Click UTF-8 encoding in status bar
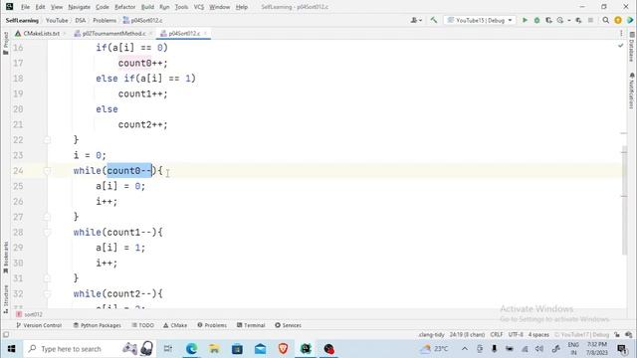 (516, 334)
